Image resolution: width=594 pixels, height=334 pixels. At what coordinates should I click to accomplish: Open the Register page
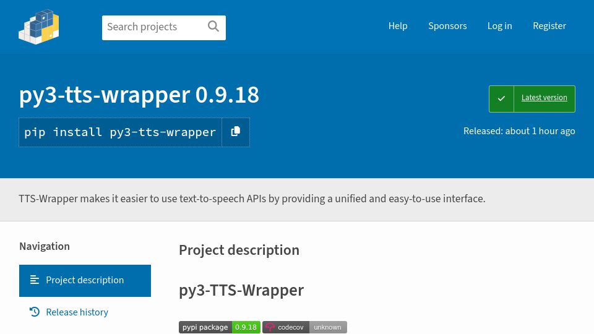549,26
